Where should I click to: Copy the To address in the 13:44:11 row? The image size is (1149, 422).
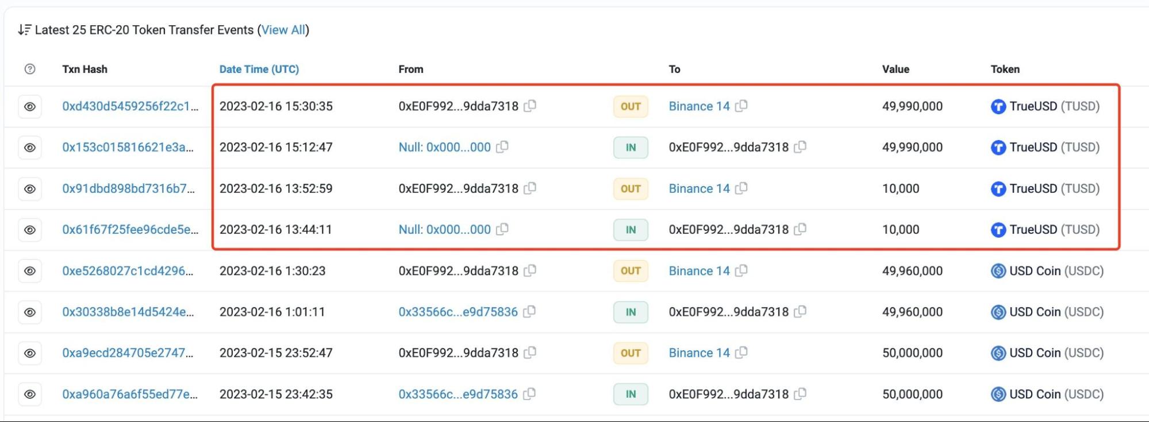coord(800,229)
